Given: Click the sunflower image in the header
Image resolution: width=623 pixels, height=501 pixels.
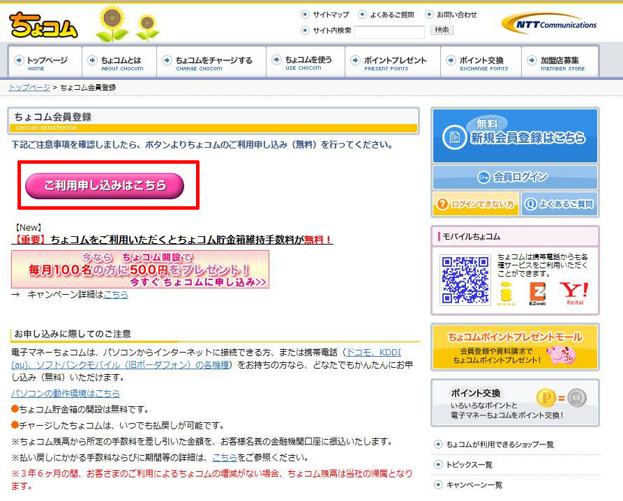Looking at the screenshot, I should 127,24.
